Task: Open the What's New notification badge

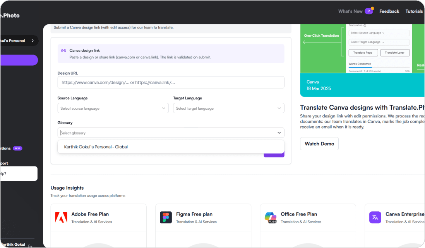Action: [x=369, y=11]
